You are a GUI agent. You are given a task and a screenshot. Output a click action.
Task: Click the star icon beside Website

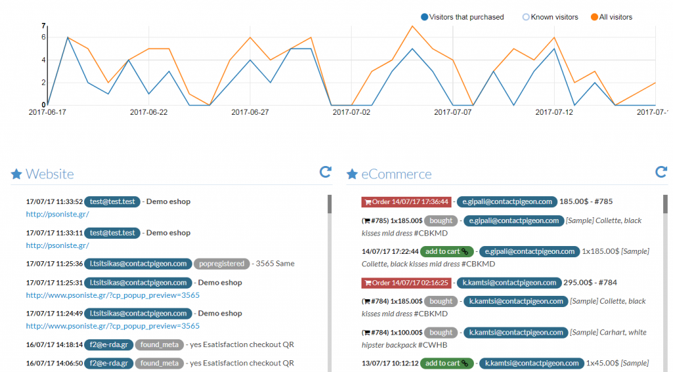point(16,174)
